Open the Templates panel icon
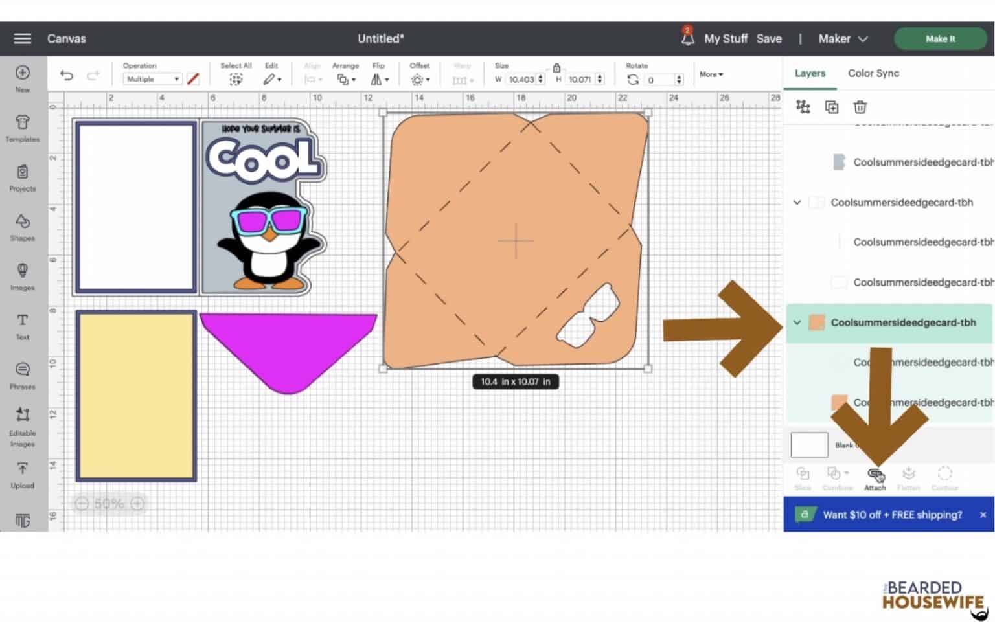The height and width of the screenshot is (632, 995). click(22, 128)
